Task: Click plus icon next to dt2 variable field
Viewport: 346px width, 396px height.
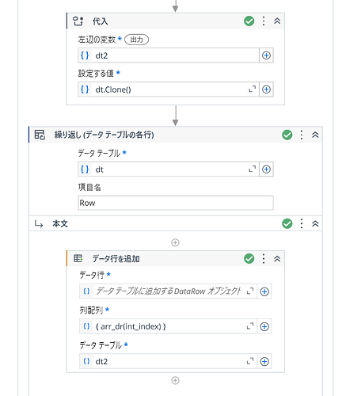Action: tap(266, 55)
